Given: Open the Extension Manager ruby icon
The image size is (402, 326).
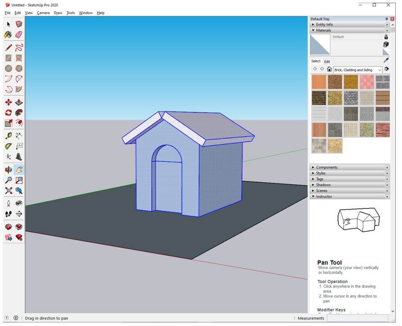Looking at the screenshot, I should (19, 238).
